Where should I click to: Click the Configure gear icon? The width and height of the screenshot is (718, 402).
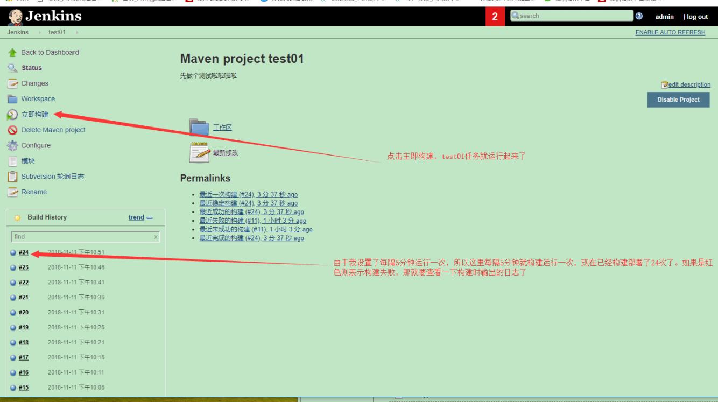(x=12, y=146)
